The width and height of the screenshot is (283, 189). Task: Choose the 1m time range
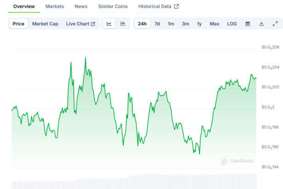pyautogui.click(x=171, y=24)
